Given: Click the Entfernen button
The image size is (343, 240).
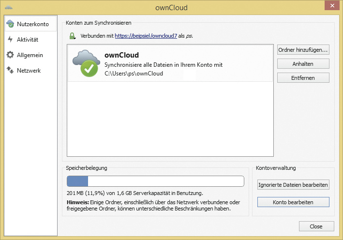Looking at the screenshot, I should tap(303, 77).
